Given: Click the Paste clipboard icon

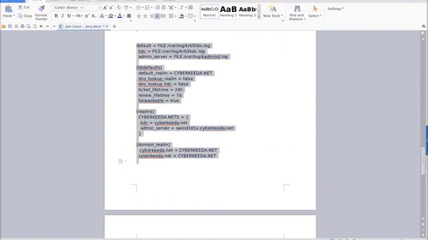Looking at the screenshot, I should [x=9, y=9].
